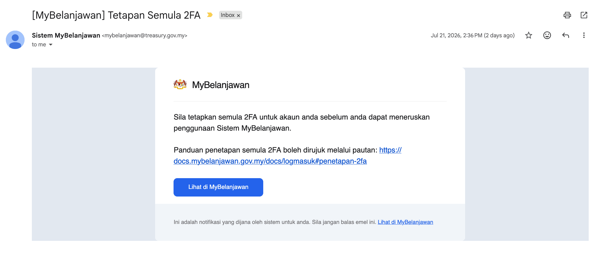The height and width of the screenshot is (256, 596).
Task: Toggle the yellow importance marker
Action: [x=210, y=15]
